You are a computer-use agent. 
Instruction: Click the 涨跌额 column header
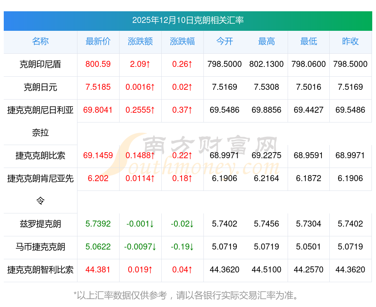click(x=140, y=41)
